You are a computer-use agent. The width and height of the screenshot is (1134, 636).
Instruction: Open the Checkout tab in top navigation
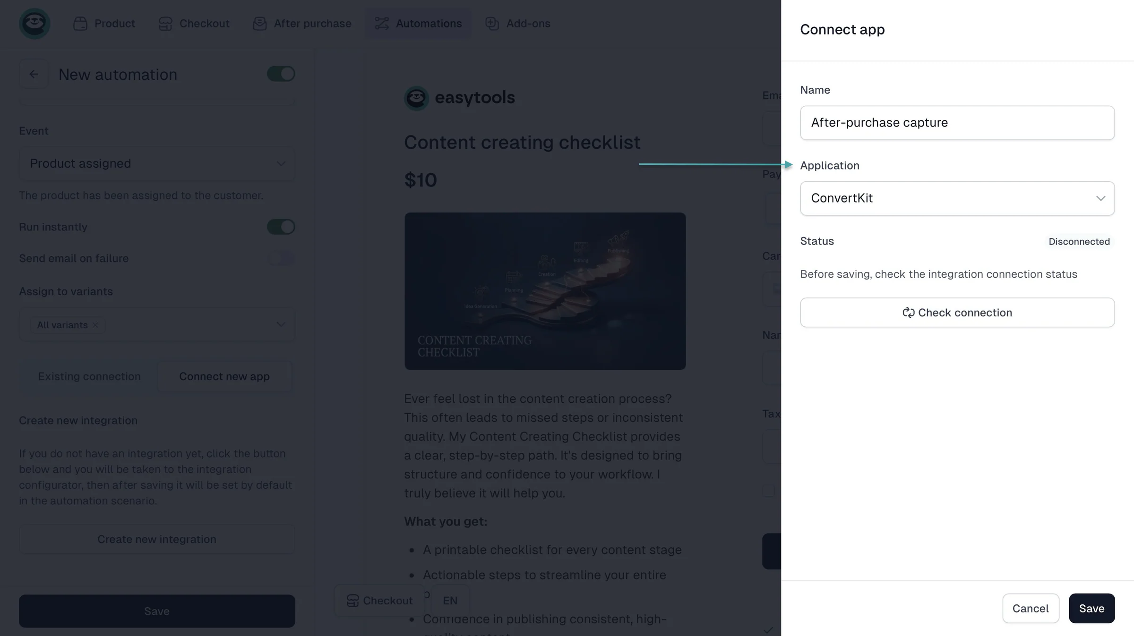[194, 24]
